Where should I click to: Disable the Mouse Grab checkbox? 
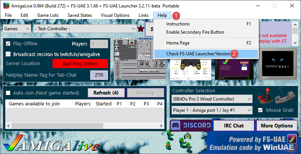click(x=260, y=110)
